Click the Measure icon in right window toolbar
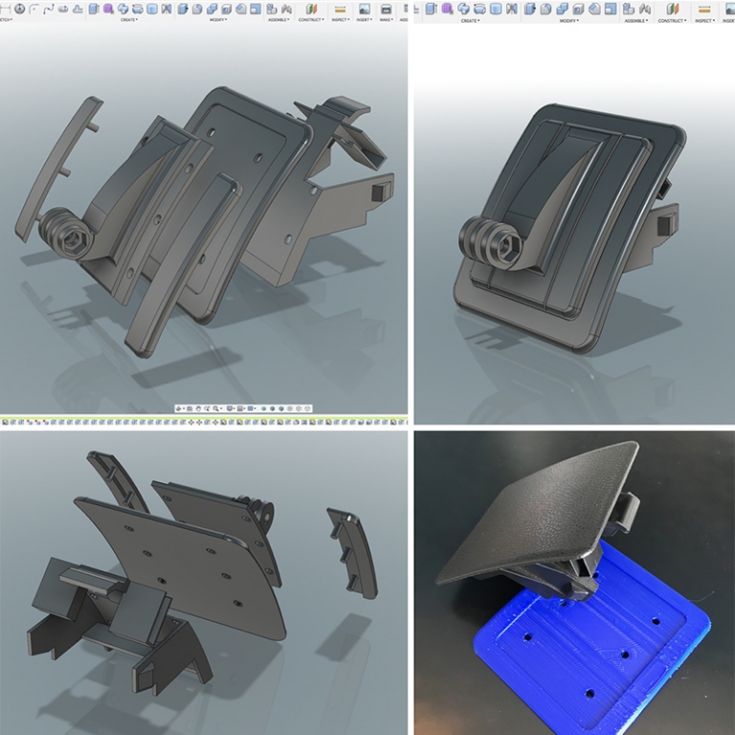The width and height of the screenshot is (735, 735). [x=704, y=9]
